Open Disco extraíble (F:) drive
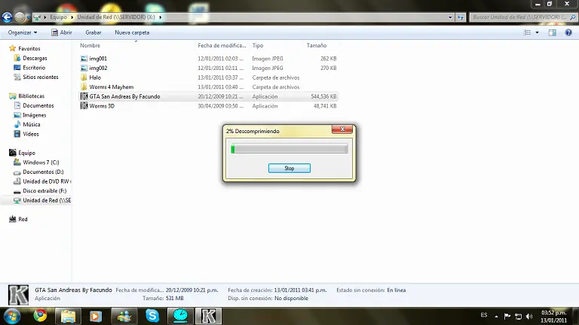Screen dimensions: 579x325 pyautogui.click(x=44, y=190)
